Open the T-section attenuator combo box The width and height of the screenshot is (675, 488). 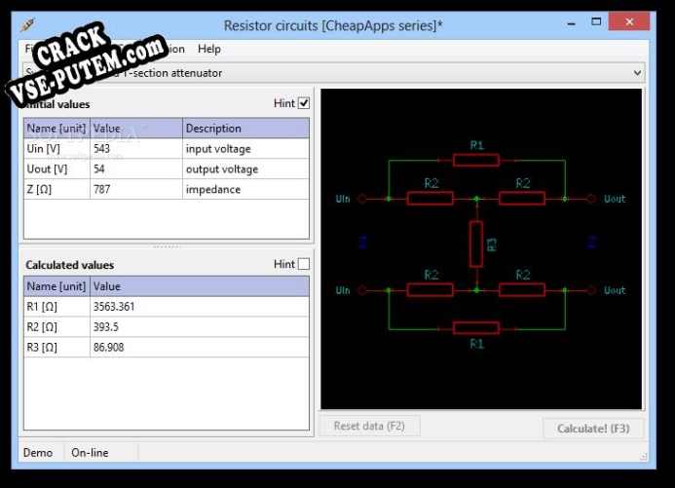[x=334, y=73]
